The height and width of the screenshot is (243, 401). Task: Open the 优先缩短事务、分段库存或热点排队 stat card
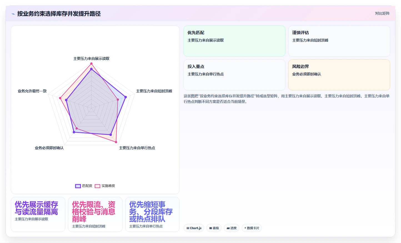point(152,214)
